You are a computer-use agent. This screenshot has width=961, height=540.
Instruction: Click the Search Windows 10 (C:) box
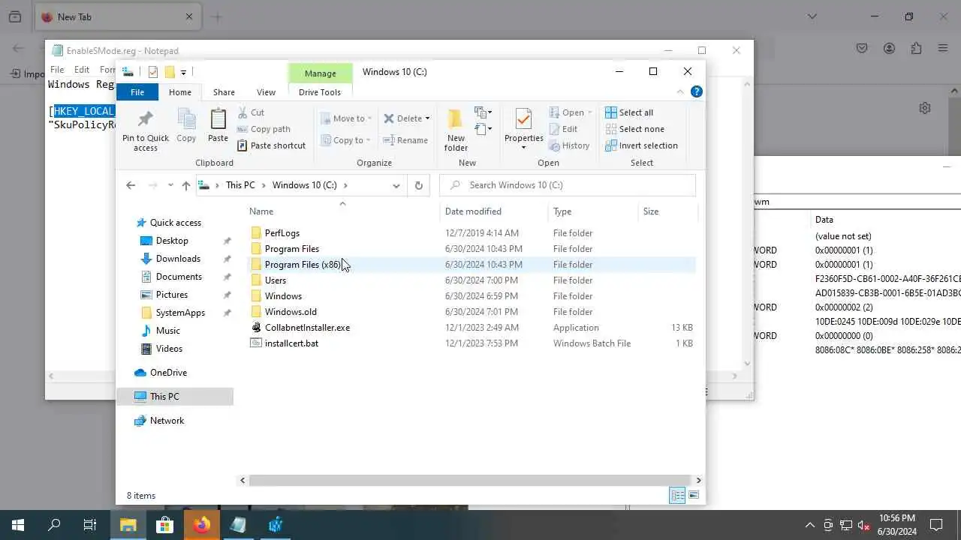pos(568,185)
